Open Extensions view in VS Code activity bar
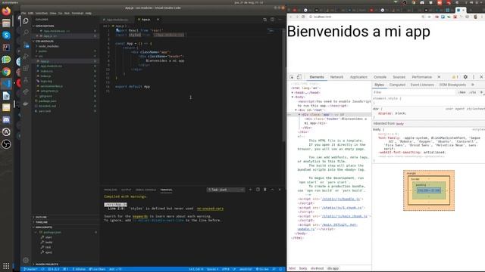The width and height of the screenshot is (485, 272). click(26, 68)
